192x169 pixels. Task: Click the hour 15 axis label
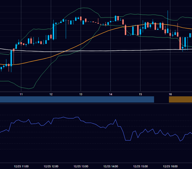pos(140,94)
